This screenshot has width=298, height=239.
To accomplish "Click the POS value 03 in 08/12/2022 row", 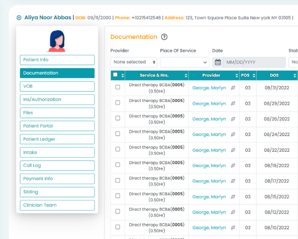I will pos(248,212).
